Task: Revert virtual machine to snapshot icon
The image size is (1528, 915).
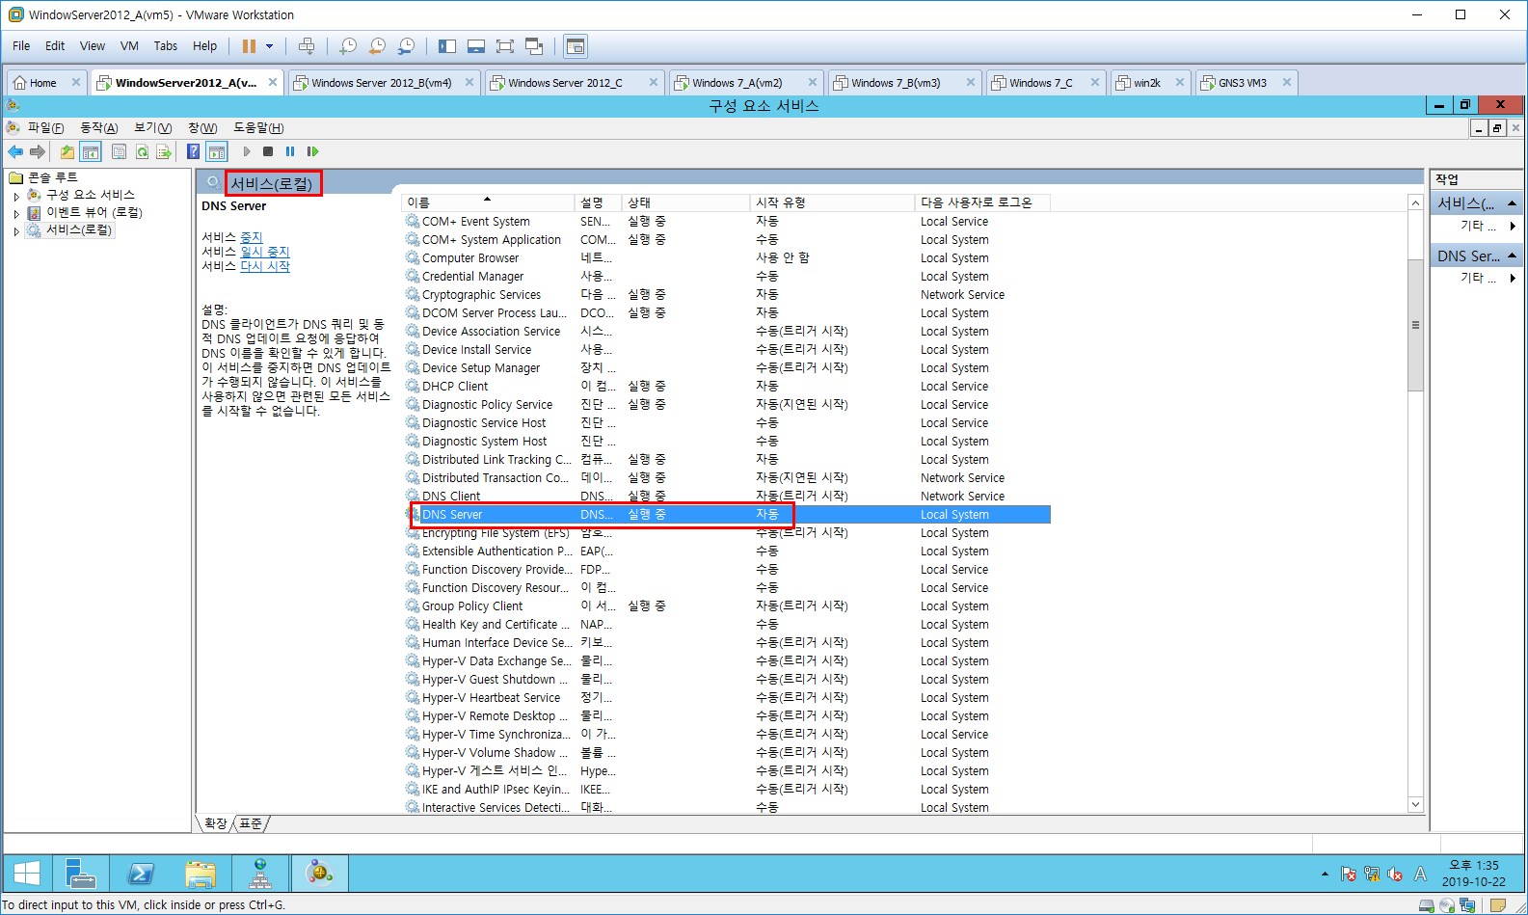Action: click(377, 46)
